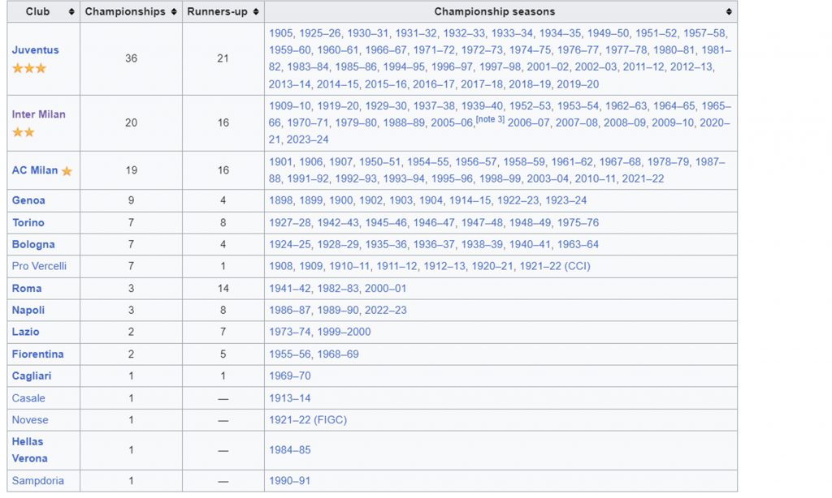
Task: Visit the Bologna club page
Action: pyautogui.click(x=33, y=244)
